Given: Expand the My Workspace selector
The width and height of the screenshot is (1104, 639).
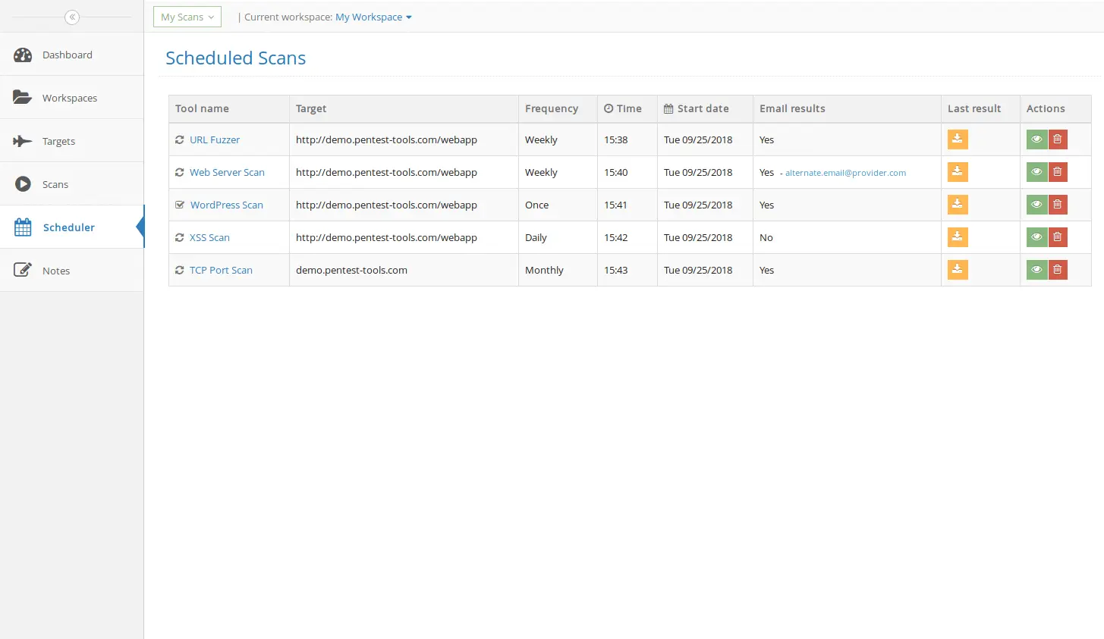Looking at the screenshot, I should coord(373,17).
